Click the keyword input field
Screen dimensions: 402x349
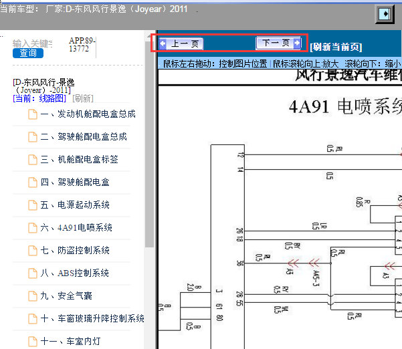point(33,43)
